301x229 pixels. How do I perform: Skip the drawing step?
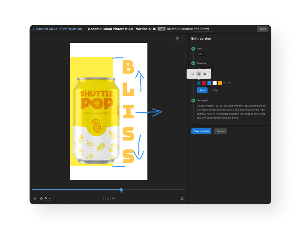tap(215, 90)
